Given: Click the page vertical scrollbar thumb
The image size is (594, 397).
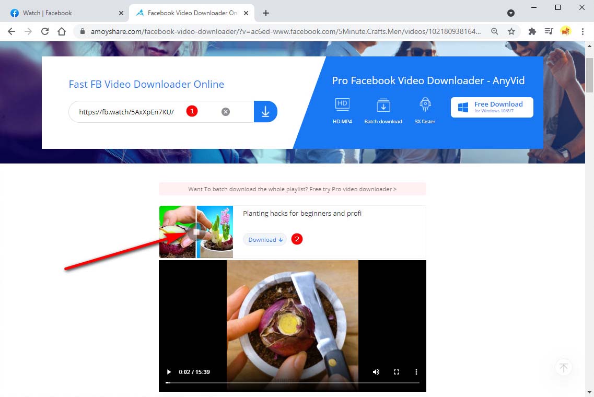Looking at the screenshot, I should tap(589, 75).
